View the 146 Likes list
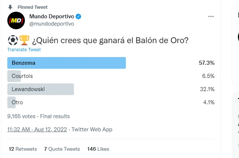 click(x=98, y=149)
